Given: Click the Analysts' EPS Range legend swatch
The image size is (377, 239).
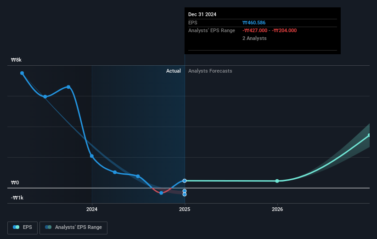Looking at the screenshot, I should [48, 227].
